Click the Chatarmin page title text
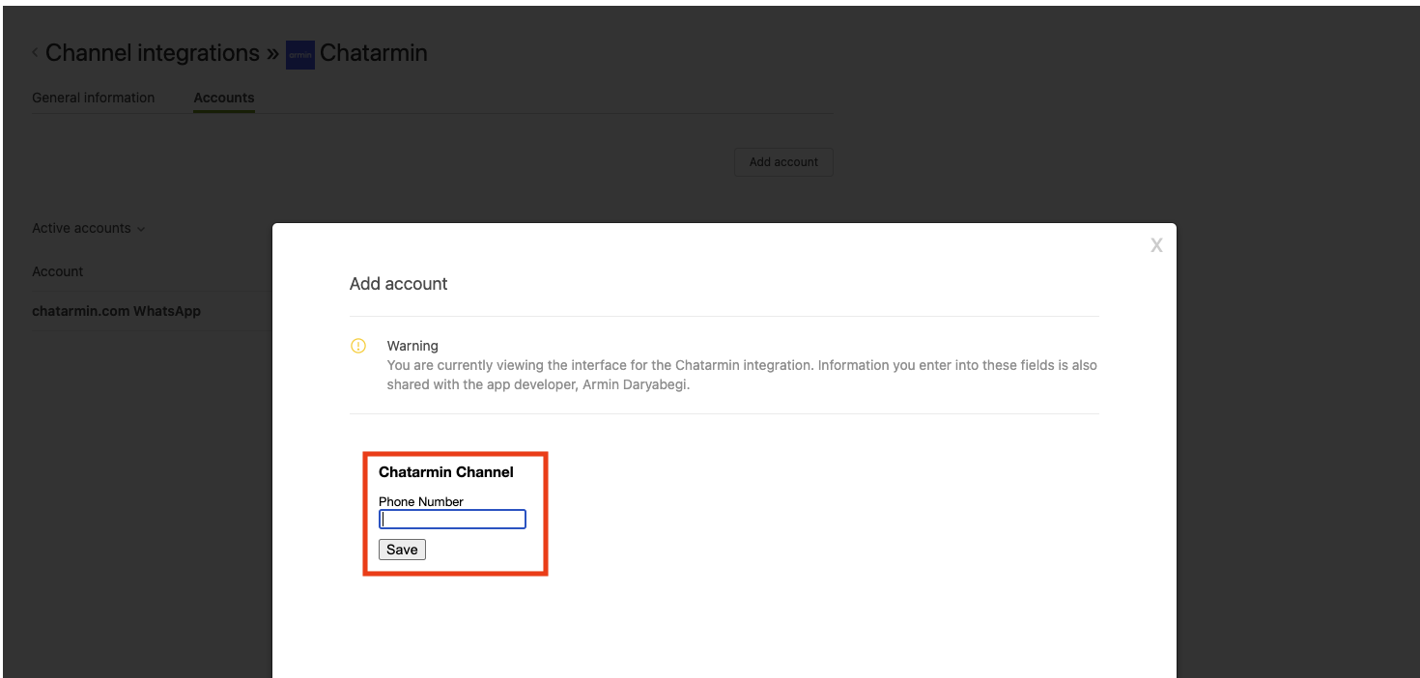Viewport: 1420px width, 678px height. [373, 53]
